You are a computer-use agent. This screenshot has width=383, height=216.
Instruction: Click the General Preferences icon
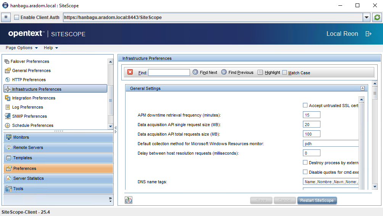tap(8, 70)
